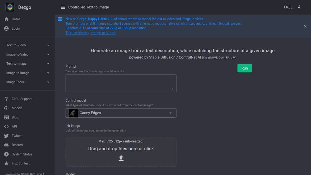
Task: Click the Flux Contest label
Action: pos(21,163)
